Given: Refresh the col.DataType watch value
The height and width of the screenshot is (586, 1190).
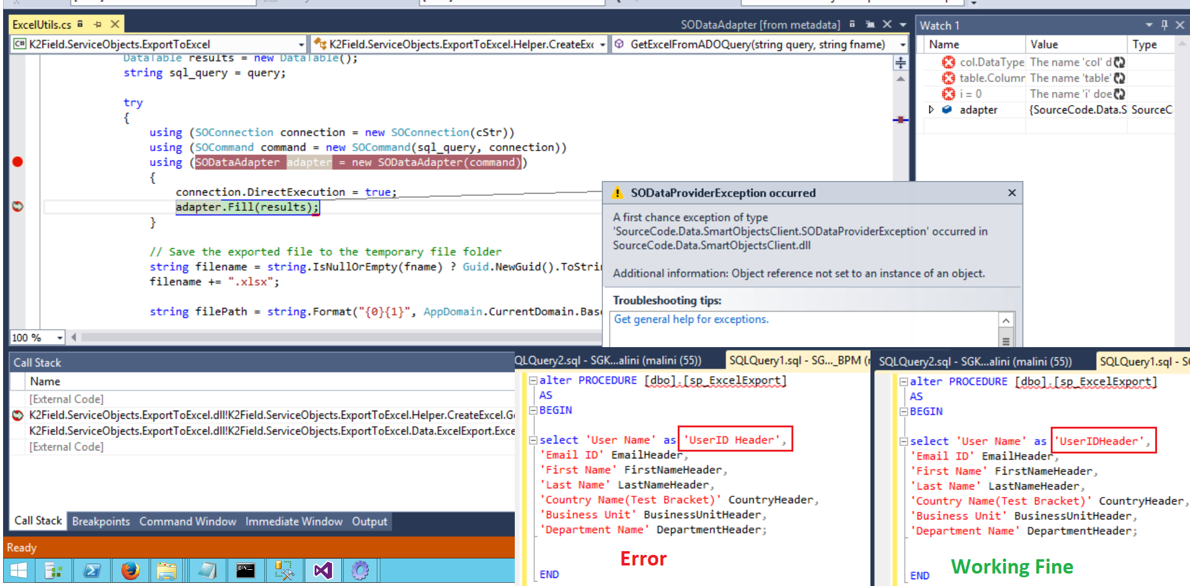Looking at the screenshot, I should pyautogui.click(x=1120, y=62).
